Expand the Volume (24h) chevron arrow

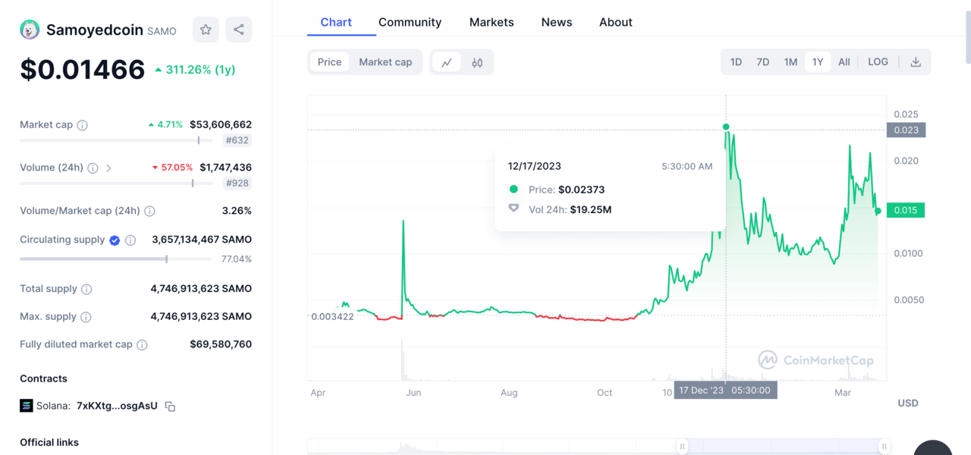108,168
